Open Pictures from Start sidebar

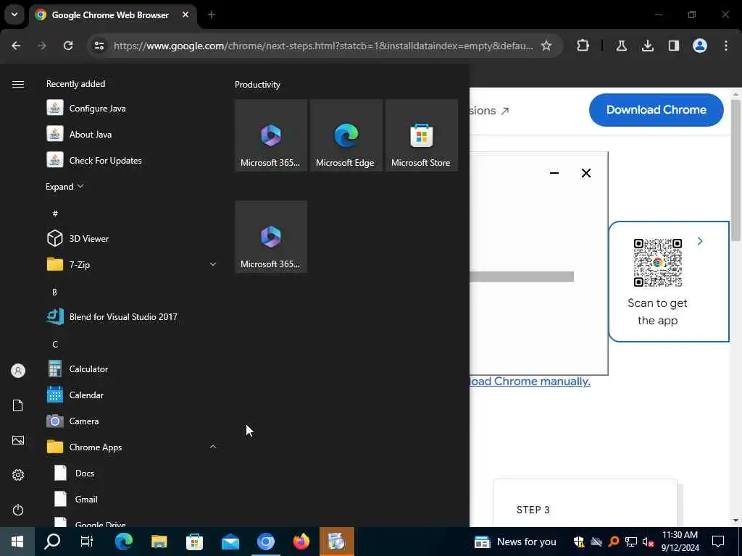coord(18,440)
